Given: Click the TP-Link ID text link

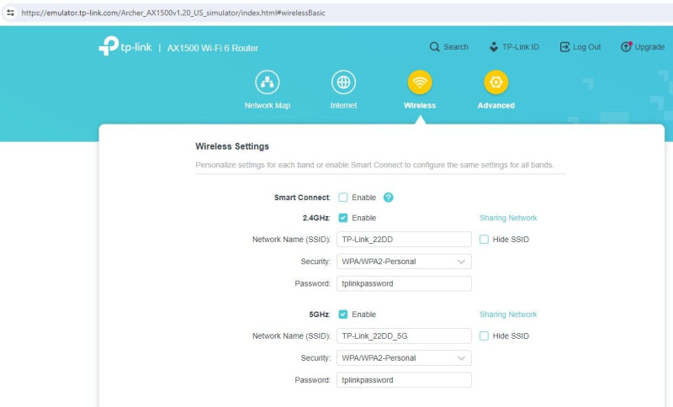Looking at the screenshot, I should [x=521, y=47].
